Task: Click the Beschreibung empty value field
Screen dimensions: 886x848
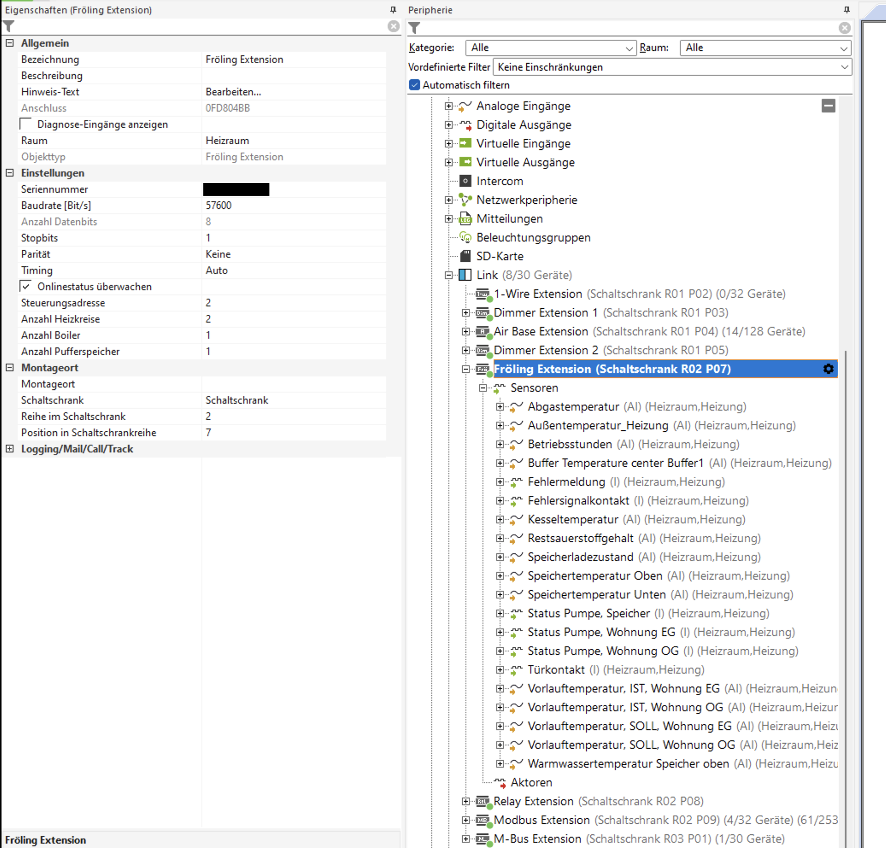Action: point(294,76)
